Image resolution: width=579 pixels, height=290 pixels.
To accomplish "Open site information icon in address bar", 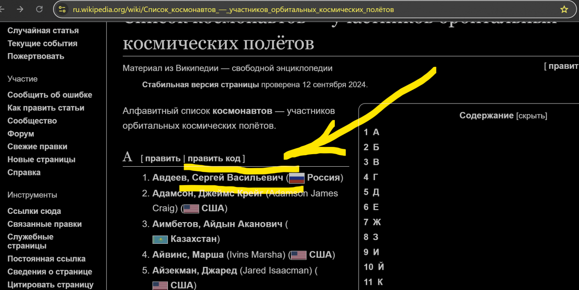I will (x=62, y=9).
